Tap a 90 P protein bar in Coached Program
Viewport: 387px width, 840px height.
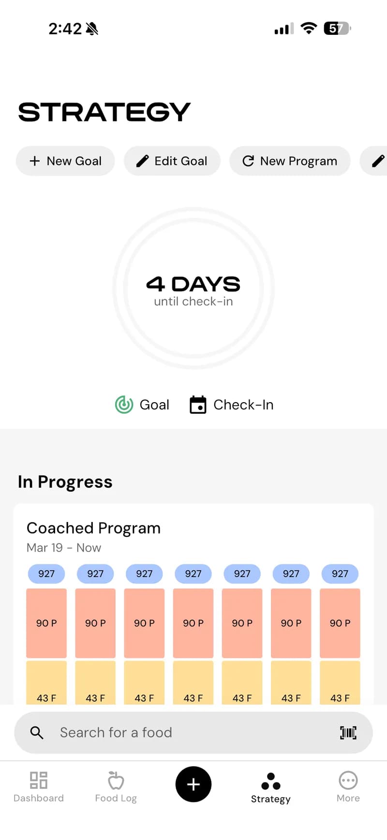(x=46, y=623)
